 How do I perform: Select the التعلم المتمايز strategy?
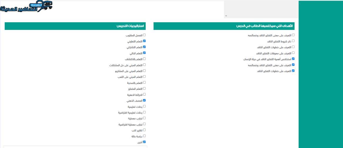pos(144,89)
